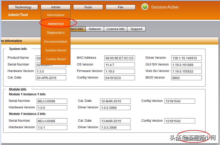Switch to the License Info tab
The width and height of the screenshot is (220, 145).
click(115, 29)
